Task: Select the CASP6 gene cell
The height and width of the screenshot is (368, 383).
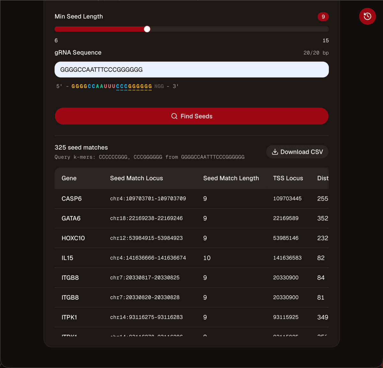Action: click(x=71, y=199)
